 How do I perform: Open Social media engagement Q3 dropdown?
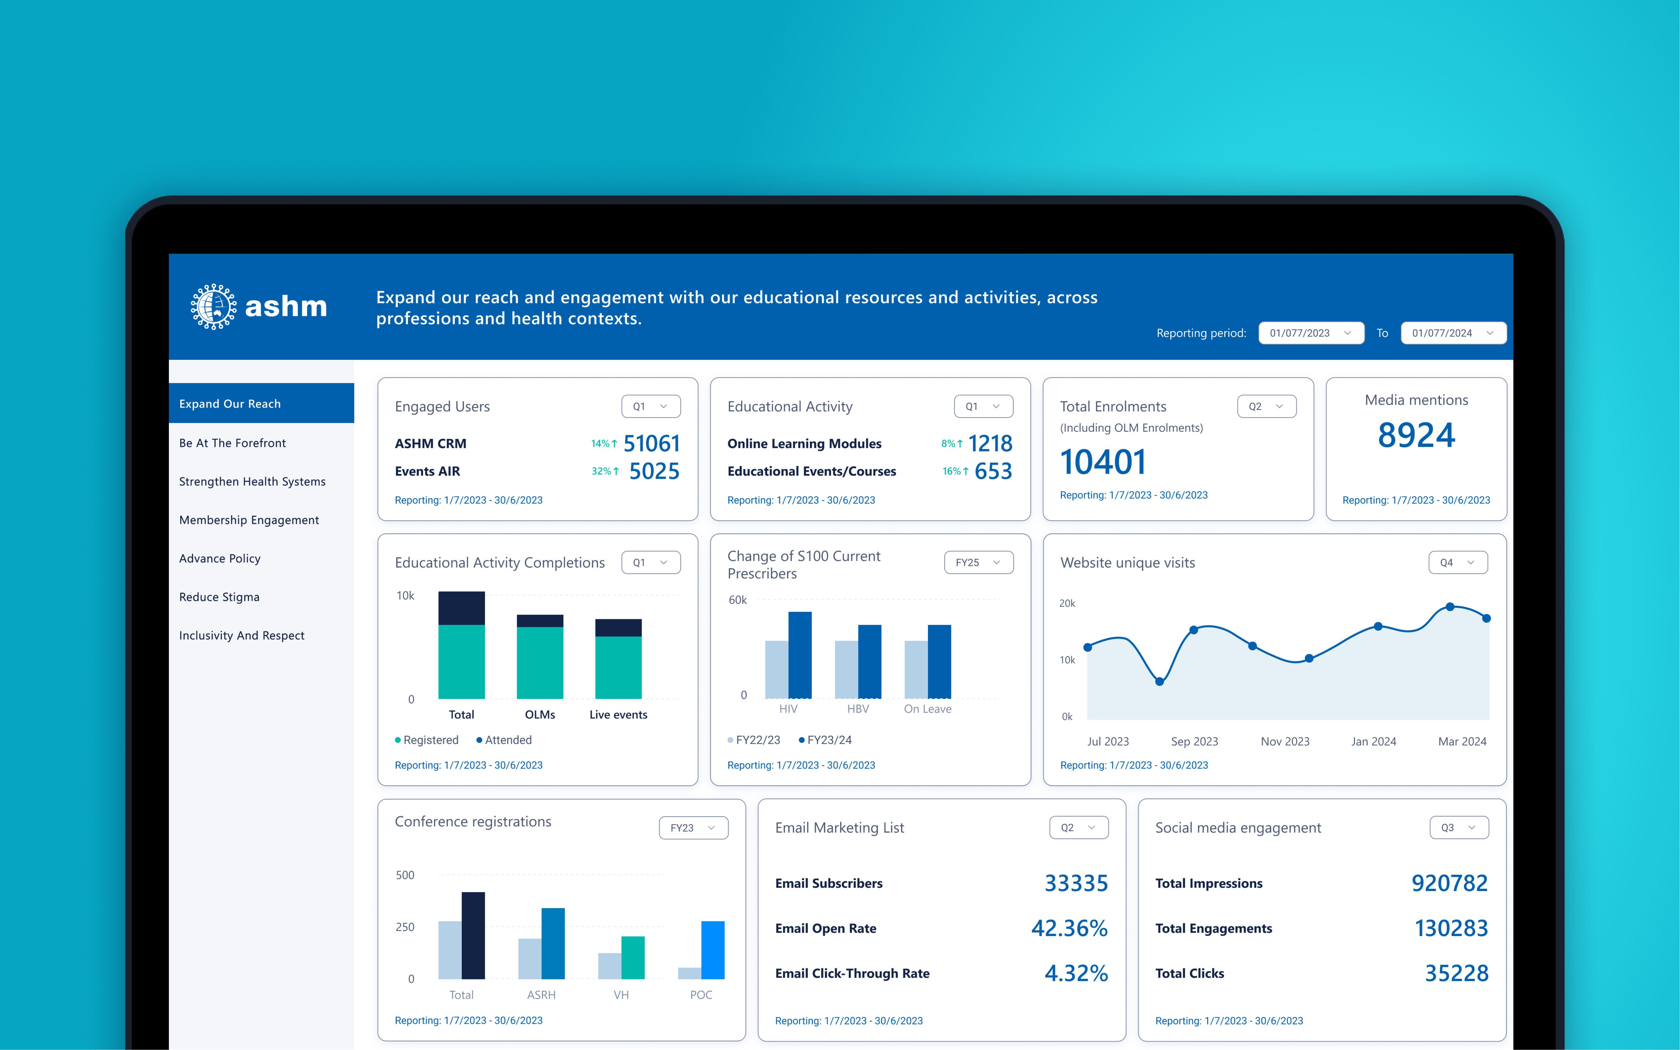pos(1459,828)
